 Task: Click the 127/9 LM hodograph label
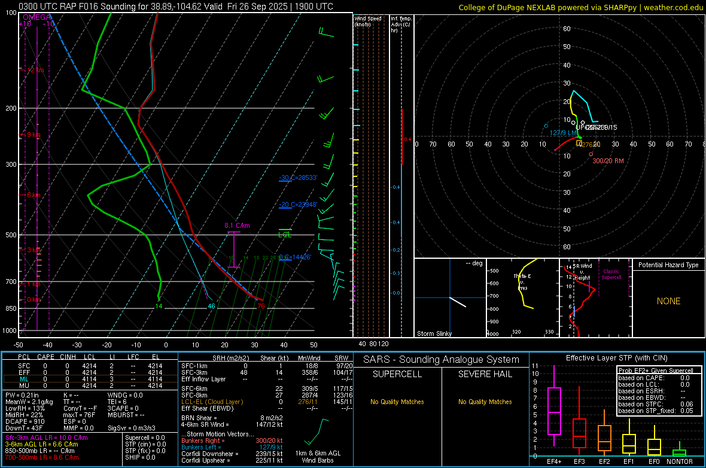tap(563, 133)
